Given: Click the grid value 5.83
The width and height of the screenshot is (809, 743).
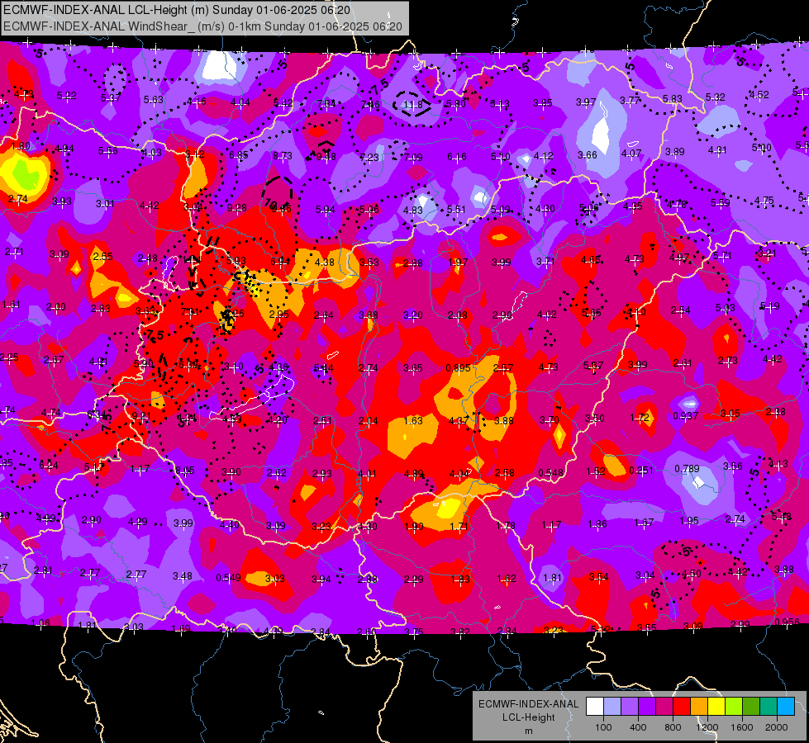Looking at the screenshot, I should pos(673,98).
